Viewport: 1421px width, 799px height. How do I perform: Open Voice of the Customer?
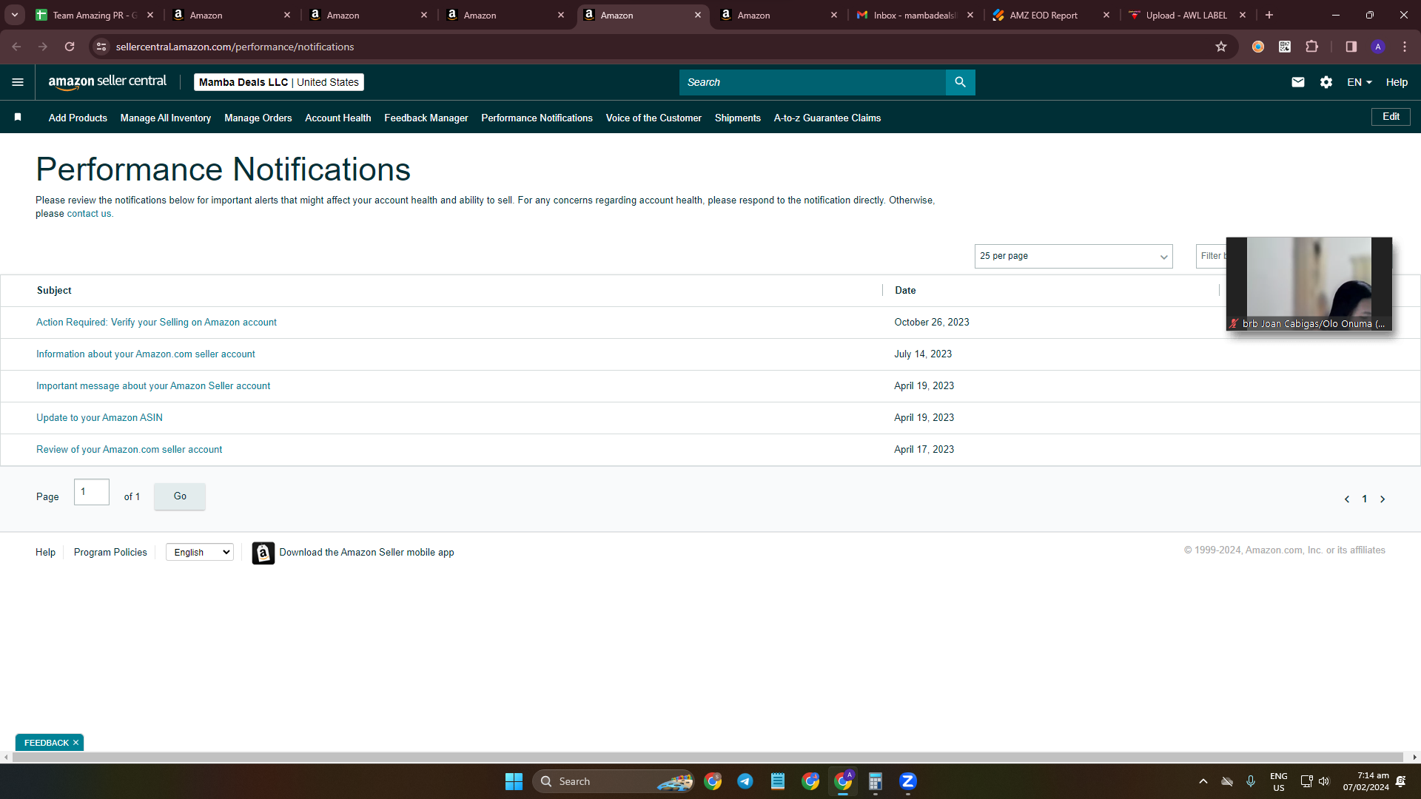654,118
